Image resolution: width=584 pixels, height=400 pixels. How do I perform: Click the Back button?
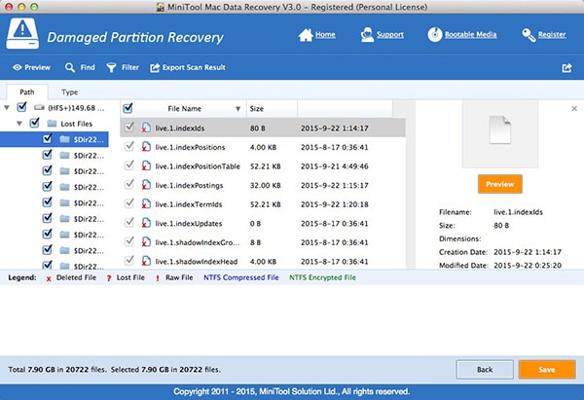(x=485, y=370)
